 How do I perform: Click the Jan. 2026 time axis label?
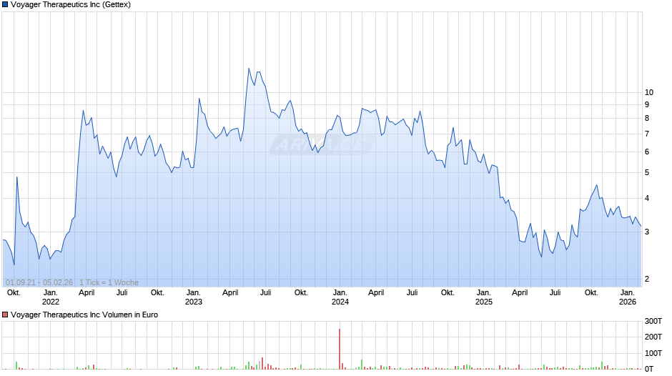pyautogui.click(x=628, y=297)
